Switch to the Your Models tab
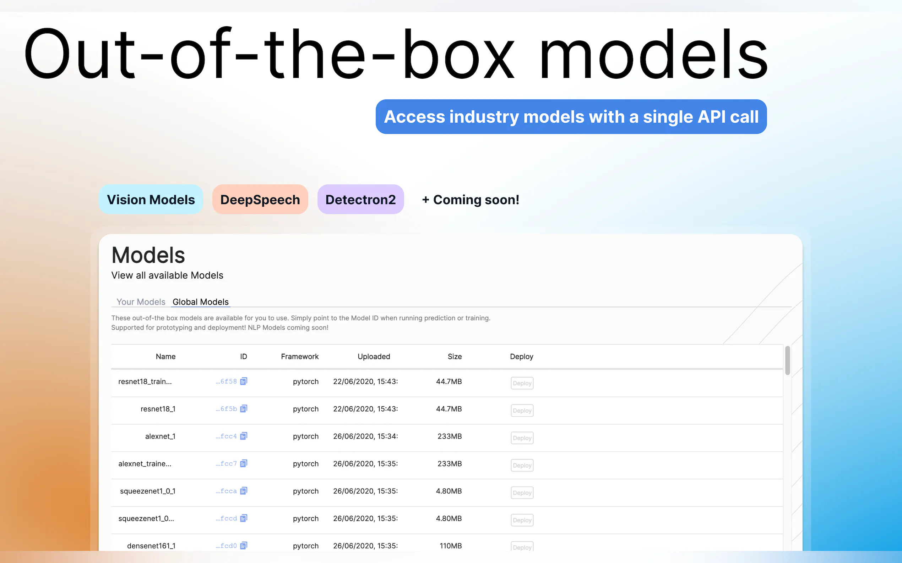The width and height of the screenshot is (902, 563). pyautogui.click(x=141, y=302)
